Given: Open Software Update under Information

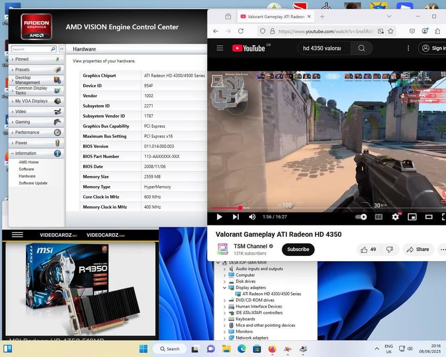Looking at the screenshot, I should 33,183.
